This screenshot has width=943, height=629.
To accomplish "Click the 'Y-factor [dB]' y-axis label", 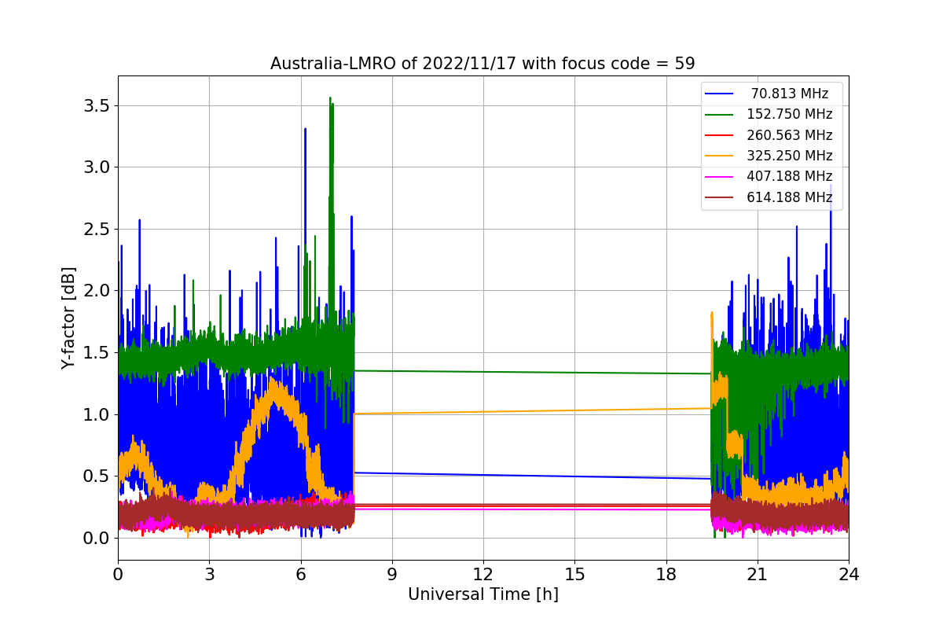I will click(x=69, y=318).
